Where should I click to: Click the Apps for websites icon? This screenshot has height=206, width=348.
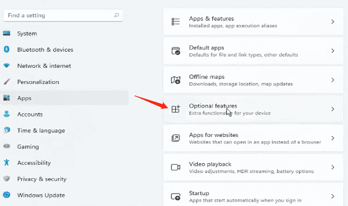tap(175, 138)
